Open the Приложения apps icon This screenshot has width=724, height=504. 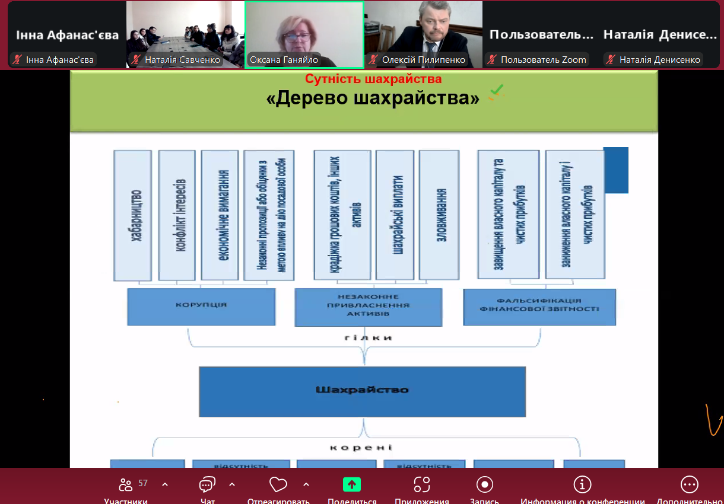click(422, 484)
